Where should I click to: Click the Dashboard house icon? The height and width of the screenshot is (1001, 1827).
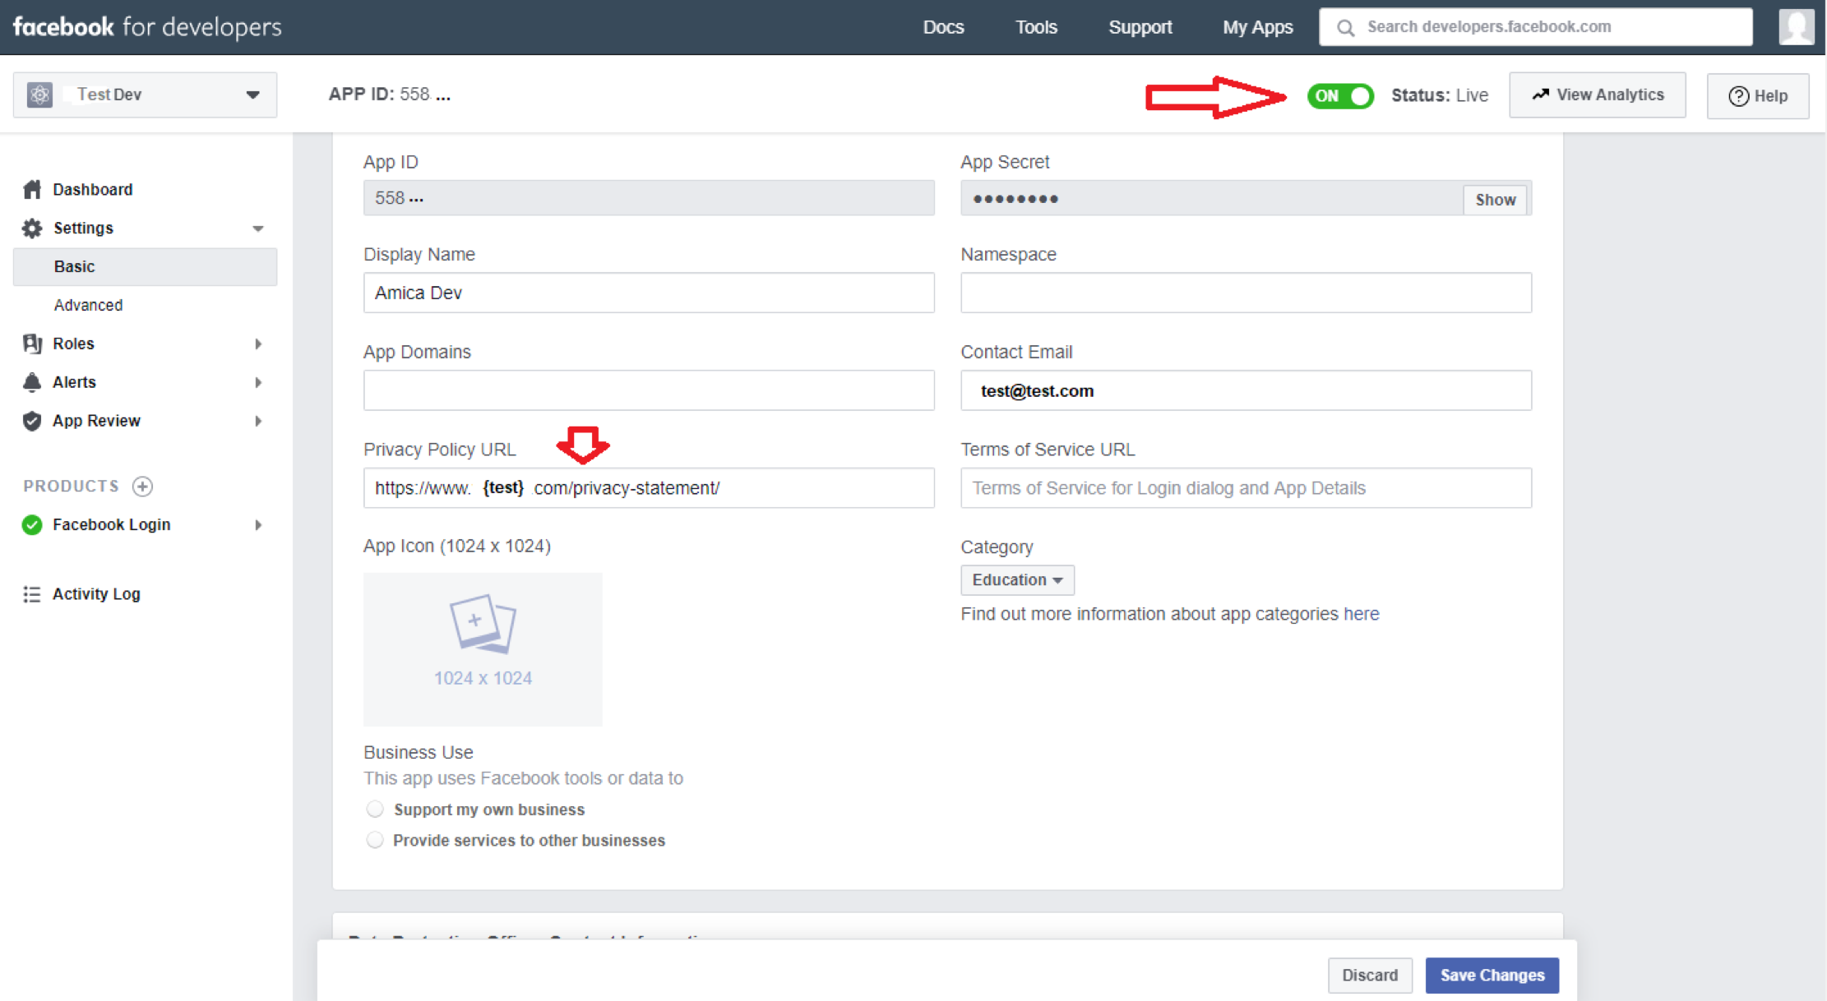32,190
